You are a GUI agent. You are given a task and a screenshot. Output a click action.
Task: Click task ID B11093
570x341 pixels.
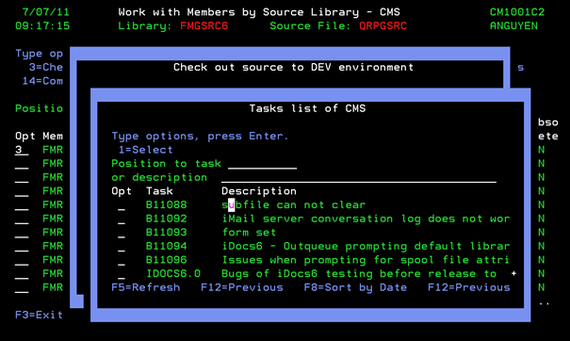click(x=166, y=233)
